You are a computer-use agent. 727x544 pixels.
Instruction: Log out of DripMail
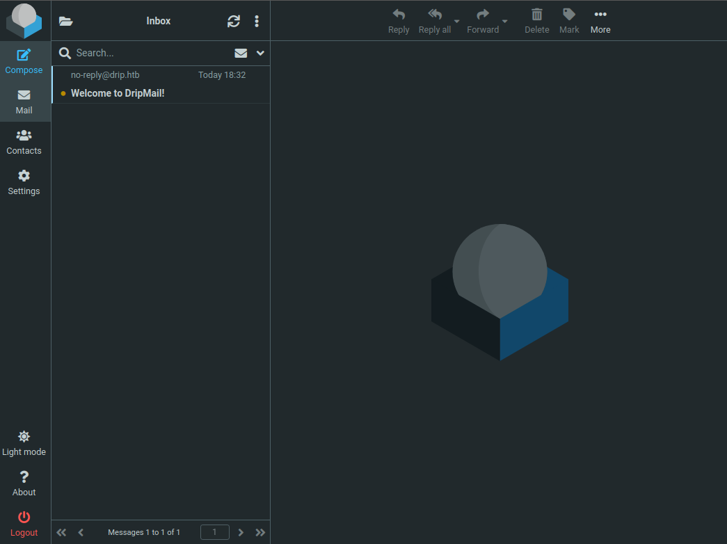coord(24,524)
